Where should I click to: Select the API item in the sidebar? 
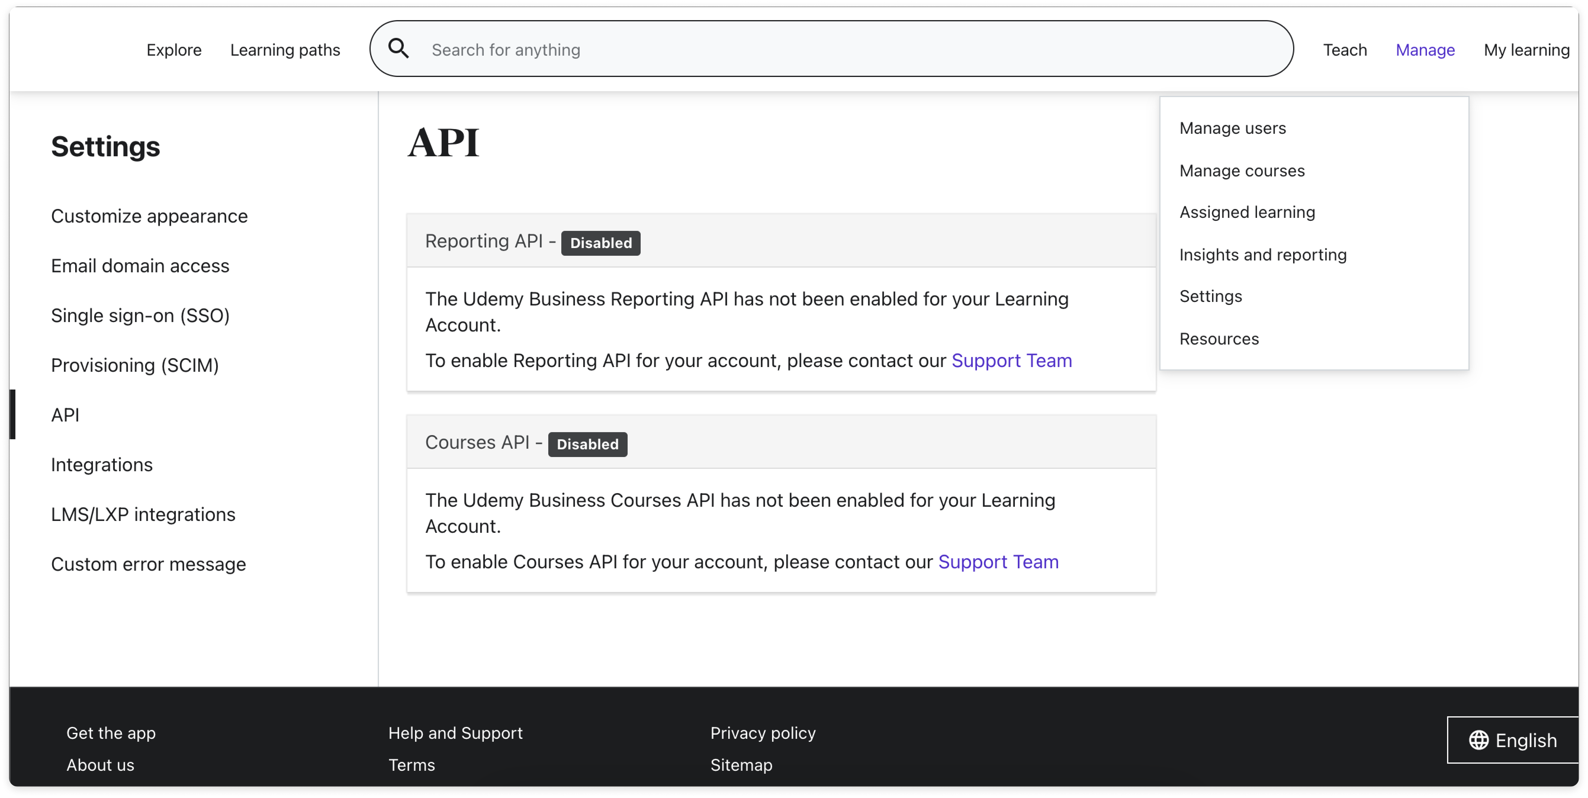click(x=65, y=415)
